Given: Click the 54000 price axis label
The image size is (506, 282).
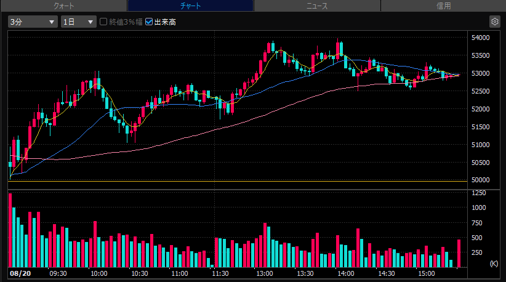Looking at the screenshot, I should (x=480, y=38).
